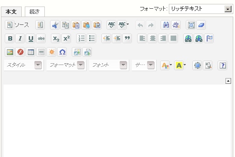Click the Insert Table icon
Screen dimensions: 235x157
[x=30, y=52]
